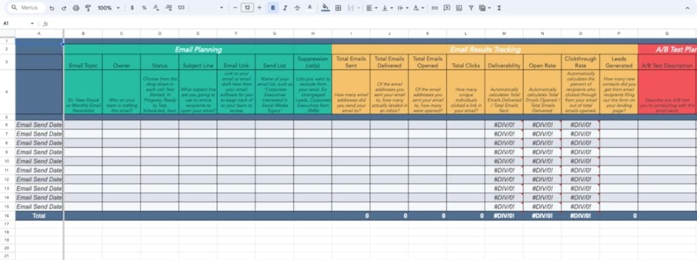Select the Suppression List(s) heading cell
The image size is (697, 260).
(x=312, y=62)
